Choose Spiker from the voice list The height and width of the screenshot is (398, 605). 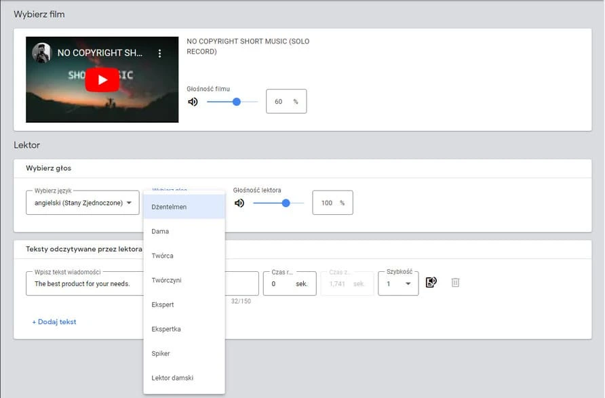(161, 353)
